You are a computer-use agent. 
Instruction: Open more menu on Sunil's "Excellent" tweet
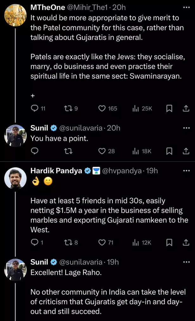pyautogui.click(x=186, y=262)
